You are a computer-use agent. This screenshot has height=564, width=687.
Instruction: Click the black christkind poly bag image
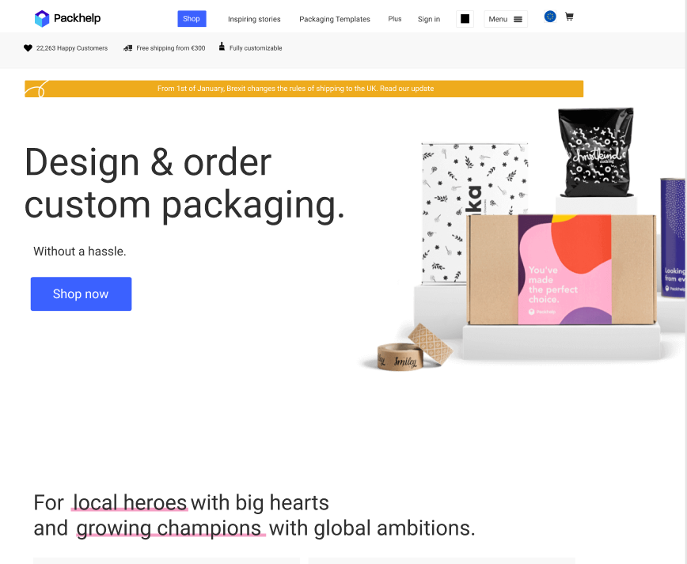(x=596, y=152)
